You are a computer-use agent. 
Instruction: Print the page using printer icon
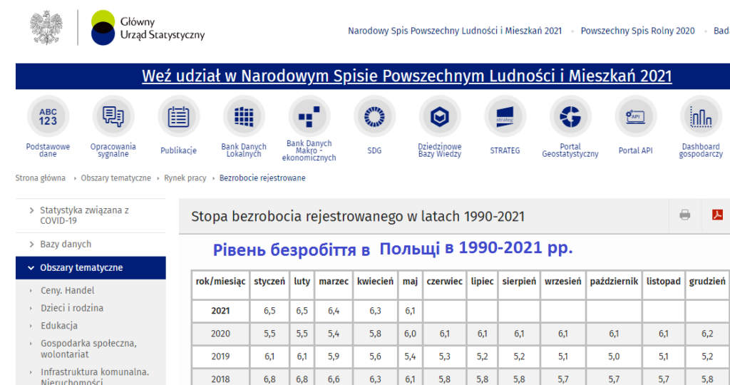(x=685, y=215)
